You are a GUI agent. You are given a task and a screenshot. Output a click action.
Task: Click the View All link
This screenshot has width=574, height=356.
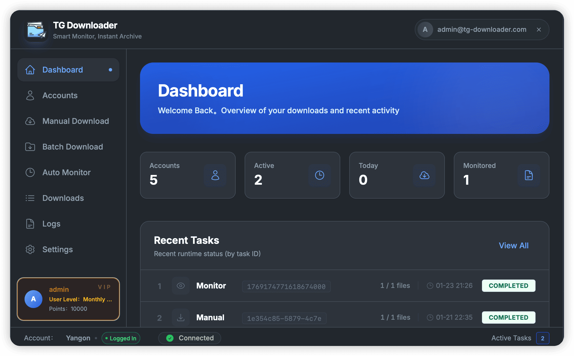pos(513,246)
